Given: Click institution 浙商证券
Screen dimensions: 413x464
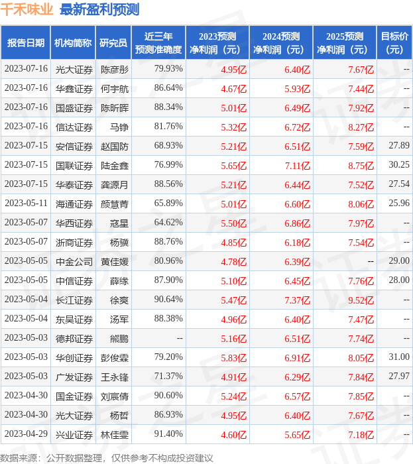Looking at the screenshot, I should click(x=74, y=243).
